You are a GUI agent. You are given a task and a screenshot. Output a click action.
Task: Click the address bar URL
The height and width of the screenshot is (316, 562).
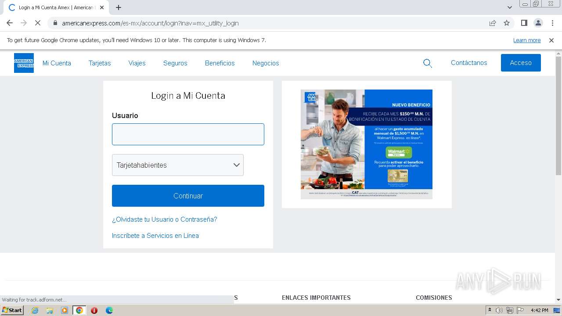pyautogui.click(x=150, y=23)
